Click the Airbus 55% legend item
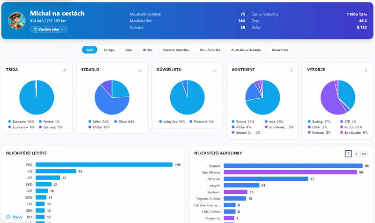 pyautogui.click(x=351, y=127)
